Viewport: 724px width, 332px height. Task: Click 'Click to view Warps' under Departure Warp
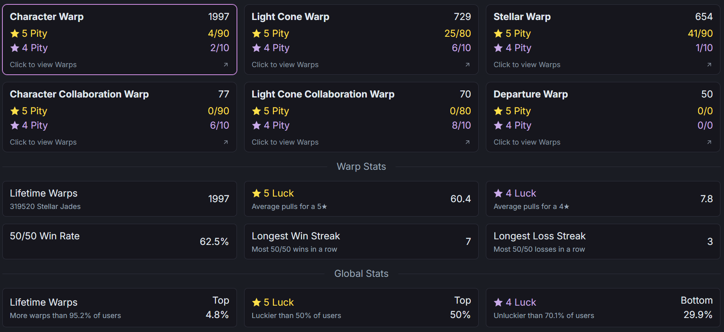pyautogui.click(x=527, y=142)
